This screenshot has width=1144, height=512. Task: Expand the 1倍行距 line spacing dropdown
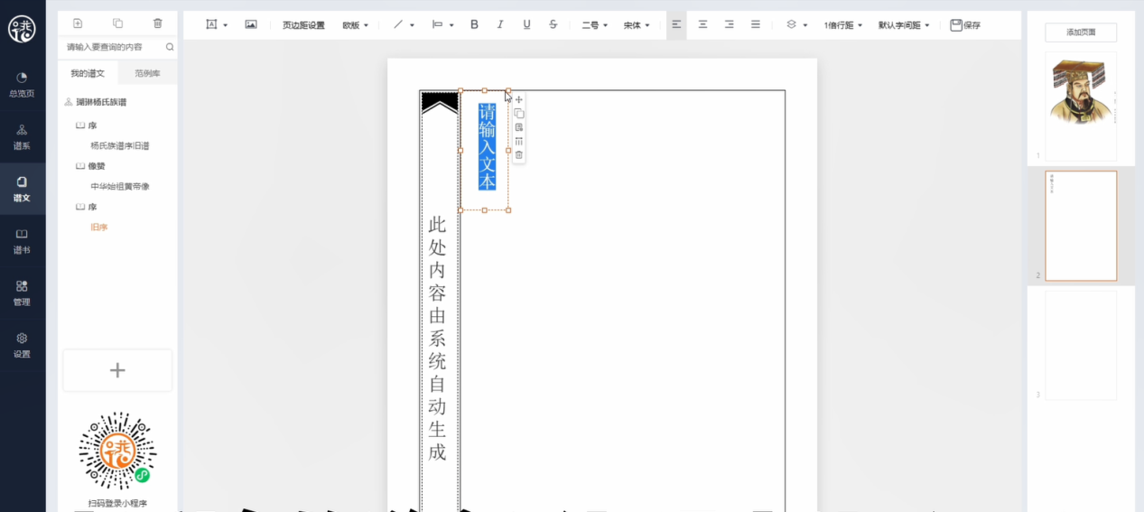tap(842, 25)
